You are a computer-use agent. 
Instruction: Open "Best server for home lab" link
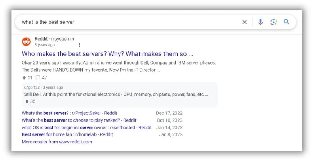point(67,134)
